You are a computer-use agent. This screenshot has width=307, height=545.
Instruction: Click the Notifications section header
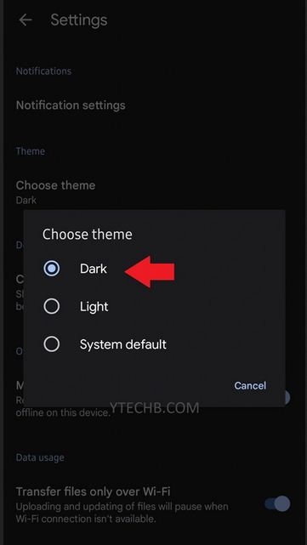coord(44,71)
